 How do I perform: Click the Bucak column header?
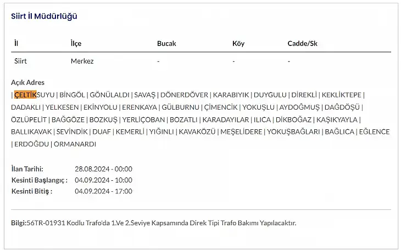(x=166, y=43)
